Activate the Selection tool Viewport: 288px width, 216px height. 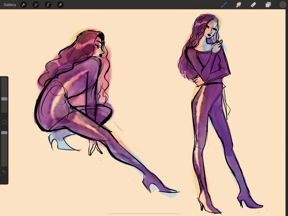[x=48, y=5]
